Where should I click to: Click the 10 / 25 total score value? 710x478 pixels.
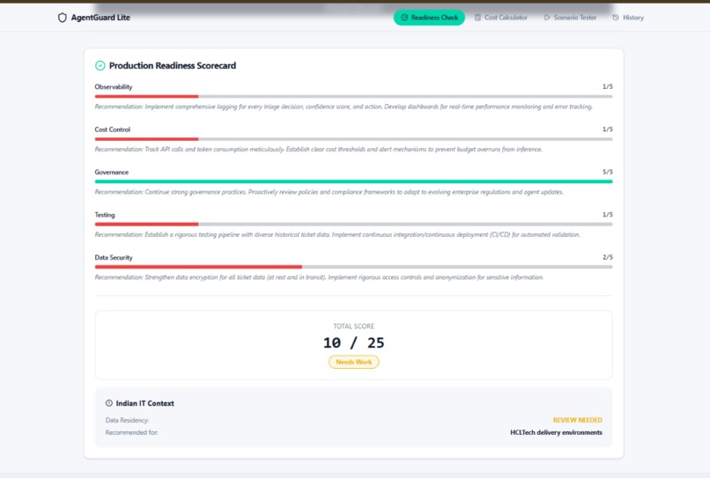tap(353, 342)
